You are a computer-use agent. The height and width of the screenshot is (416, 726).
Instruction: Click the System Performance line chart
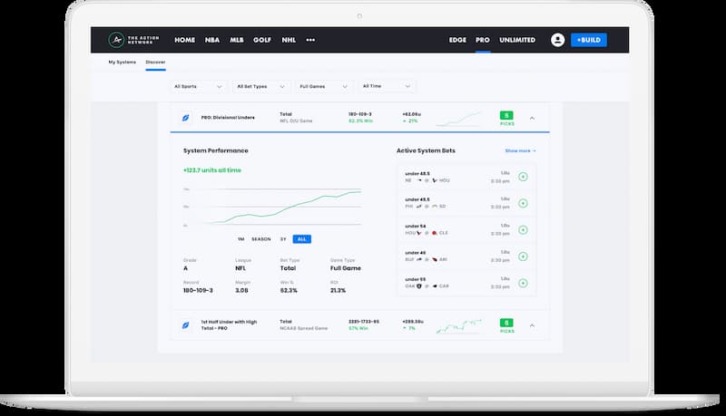[x=272, y=207]
